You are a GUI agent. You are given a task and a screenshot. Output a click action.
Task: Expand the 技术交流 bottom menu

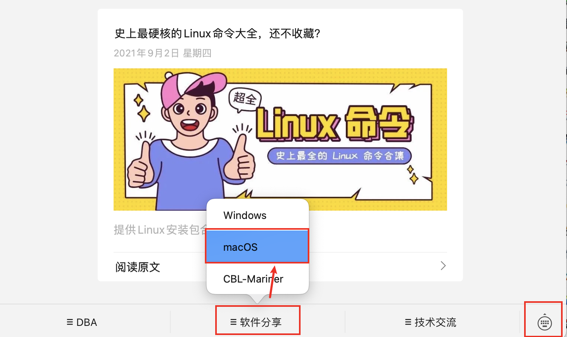pos(431,322)
